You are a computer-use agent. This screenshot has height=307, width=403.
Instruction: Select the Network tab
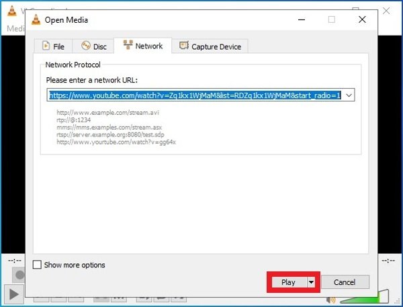click(x=143, y=46)
